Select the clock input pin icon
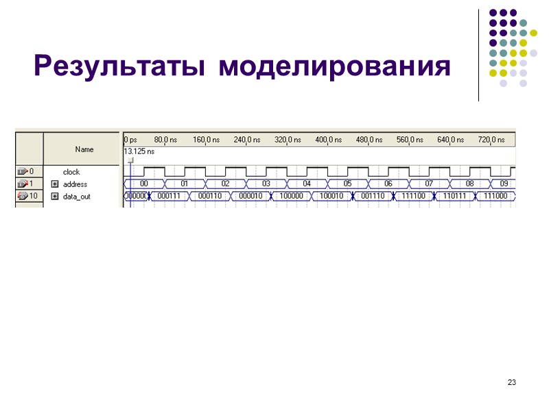Viewport: 549px width, 411px height. tap(22, 172)
